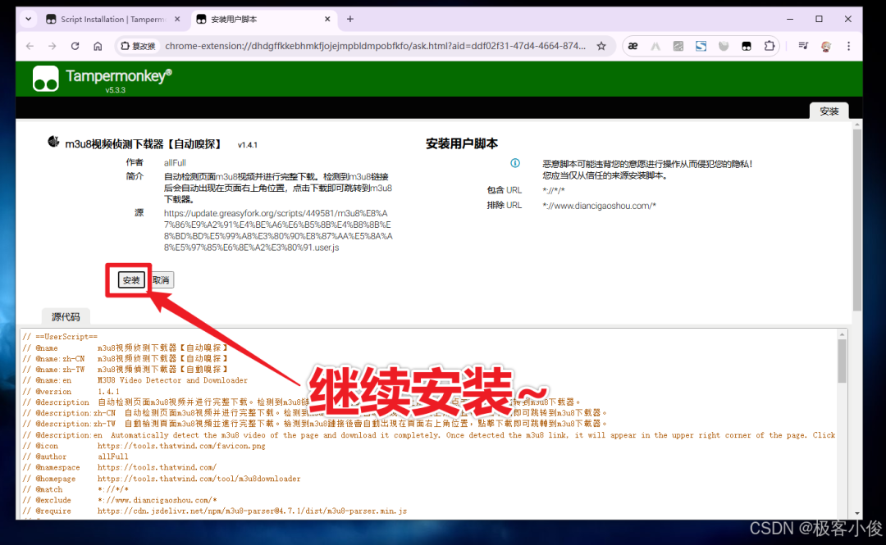The image size is (886, 545).
Task: Click the 安装 install button
Action: pos(131,280)
